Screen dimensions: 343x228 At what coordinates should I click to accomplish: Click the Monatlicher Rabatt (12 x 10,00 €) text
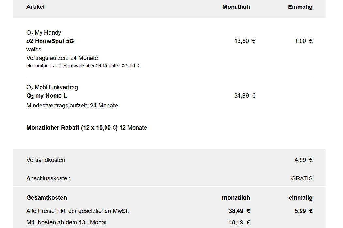click(72, 128)
